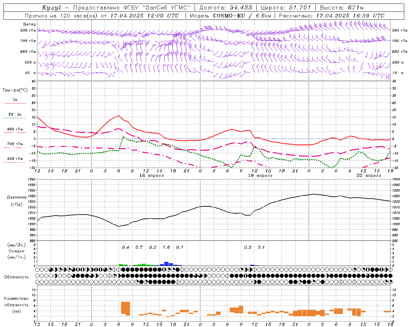
Task: Click the pink long-dash legend line under 850 гПа
Action: click(x=15, y=133)
